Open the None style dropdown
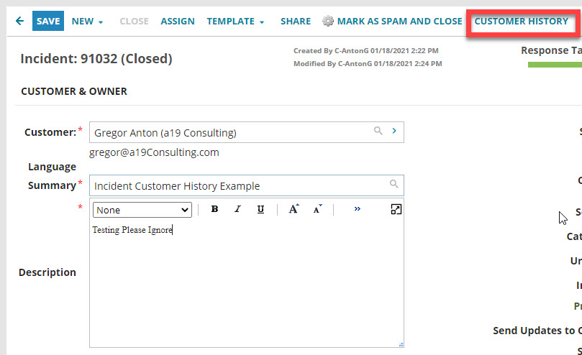Viewport: 582px width, 355px height. (x=142, y=210)
